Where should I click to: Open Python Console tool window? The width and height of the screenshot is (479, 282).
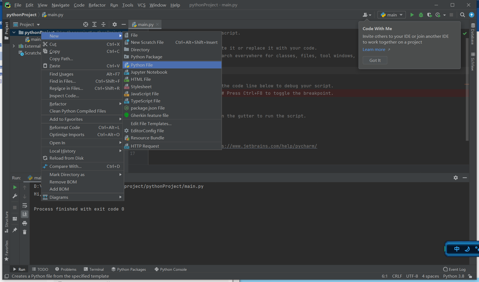click(171, 269)
